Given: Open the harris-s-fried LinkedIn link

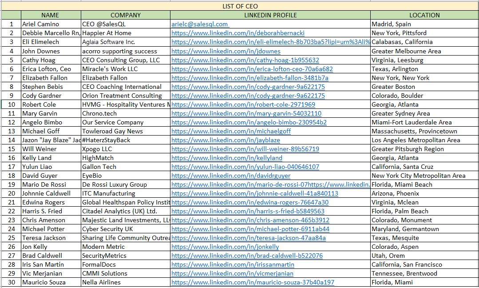Looking at the screenshot, I should tap(248, 211).
